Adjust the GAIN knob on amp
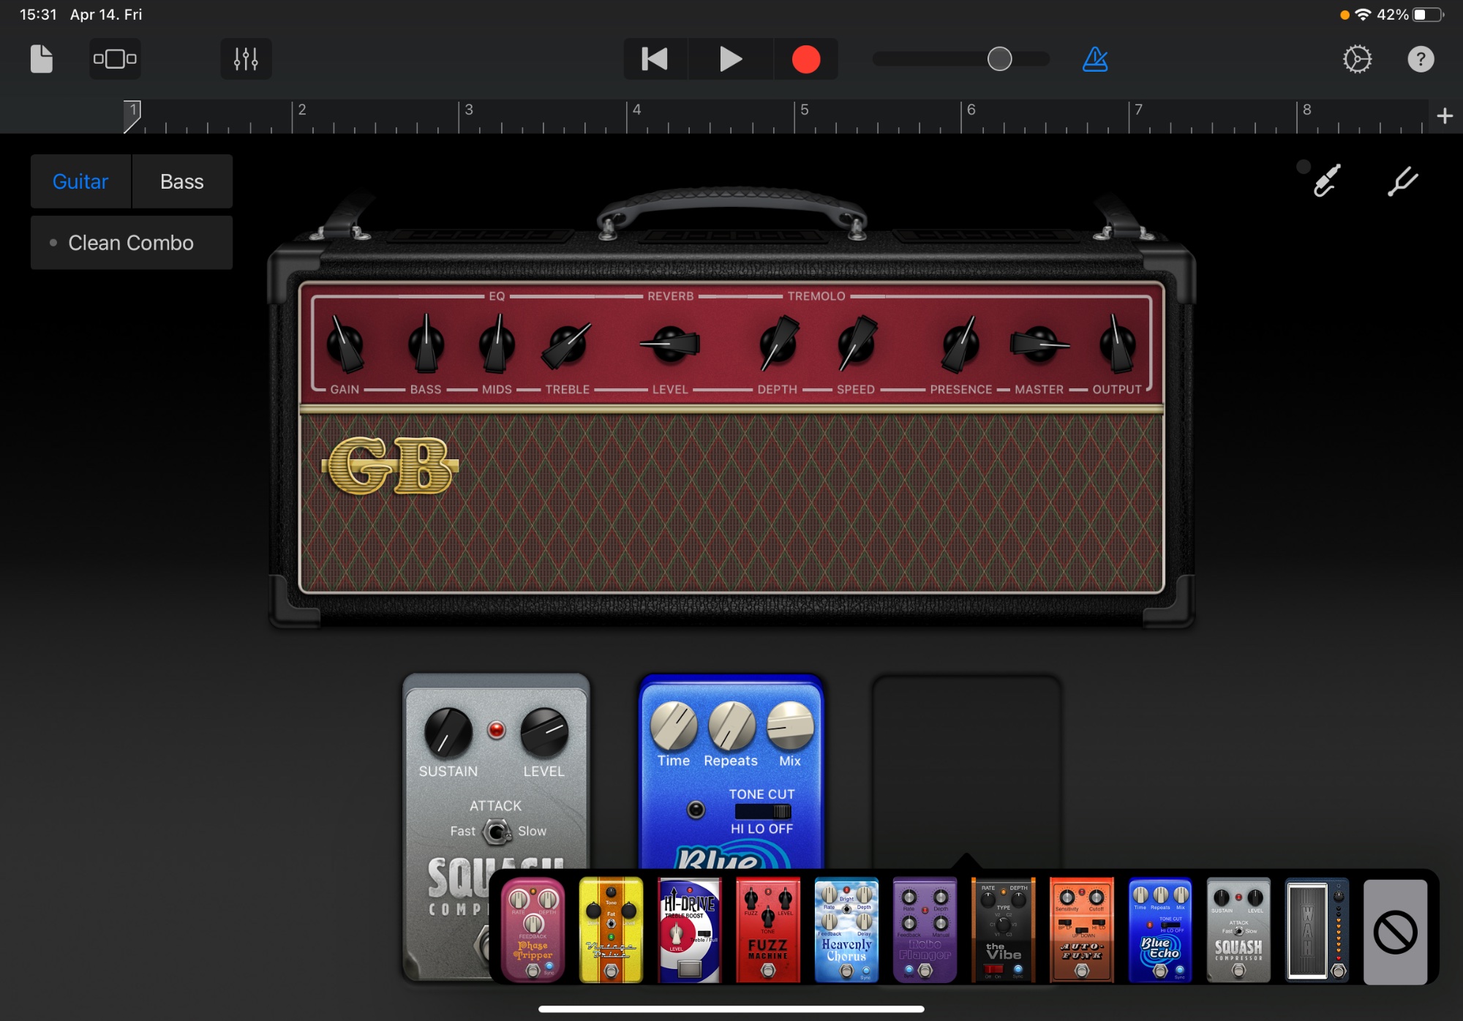1463x1021 pixels. click(x=345, y=344)
